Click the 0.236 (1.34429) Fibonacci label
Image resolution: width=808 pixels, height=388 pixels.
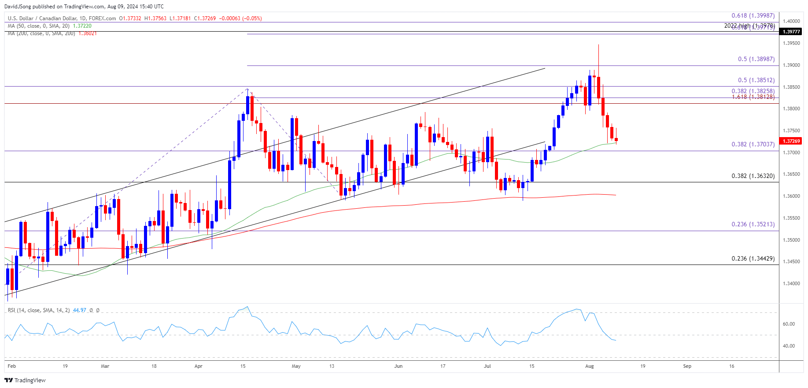[x=753, y=258]
